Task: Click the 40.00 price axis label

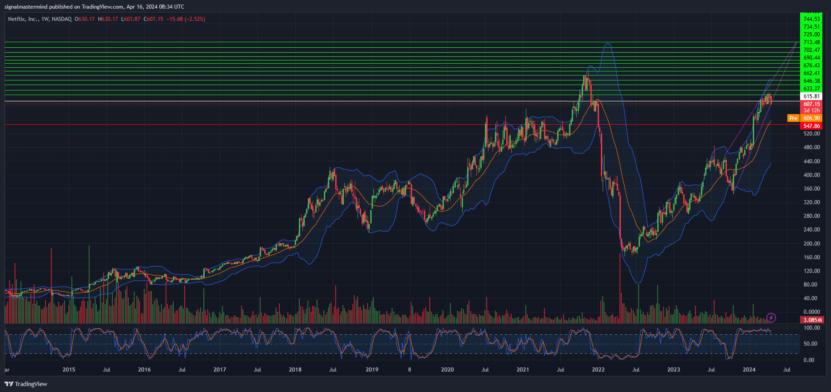Action: click(811, 298)
